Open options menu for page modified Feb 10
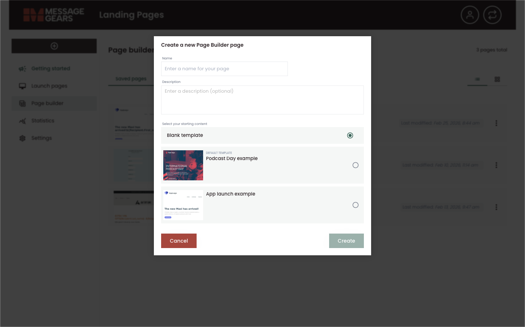Screen dimensions: 525x327 [496, 165]
